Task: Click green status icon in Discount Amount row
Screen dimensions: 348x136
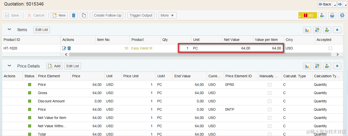Action: (30, 101)
